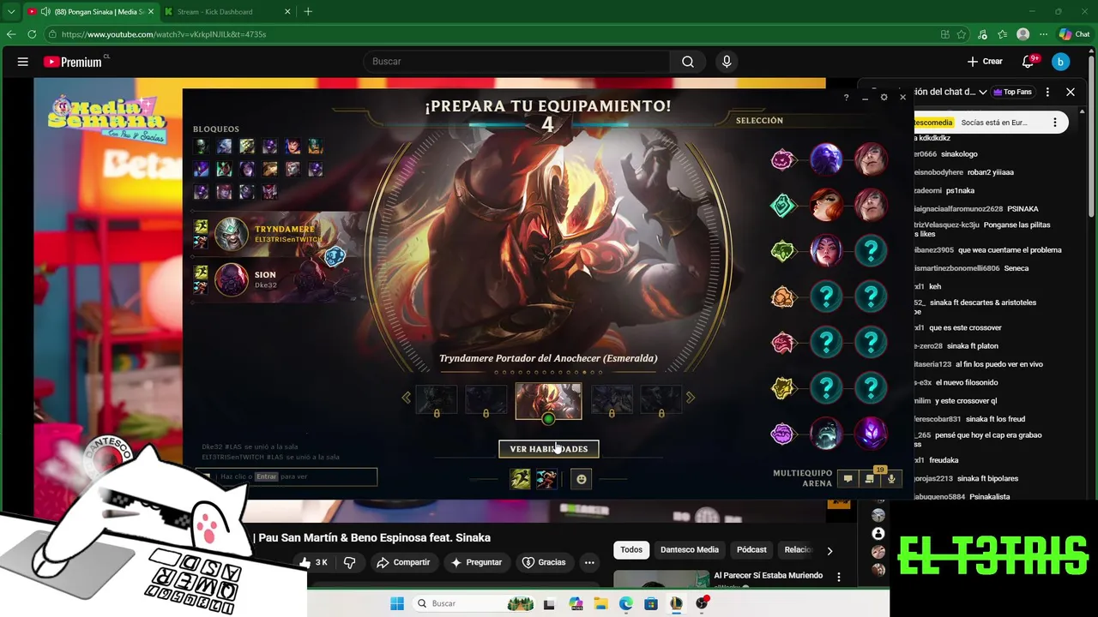
Task: Select the Todos filter chip
Action: tap(631, 549)
